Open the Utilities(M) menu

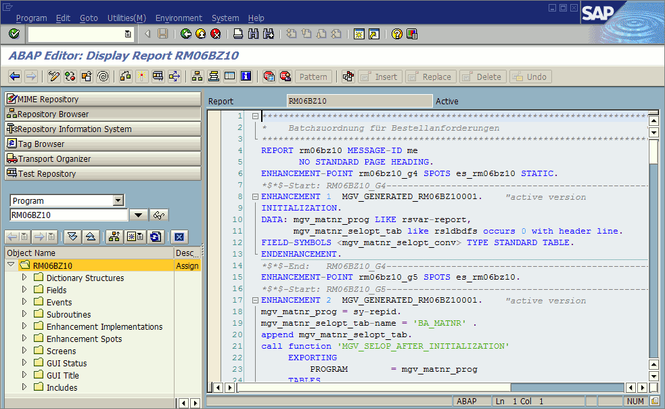coord(127,18)
